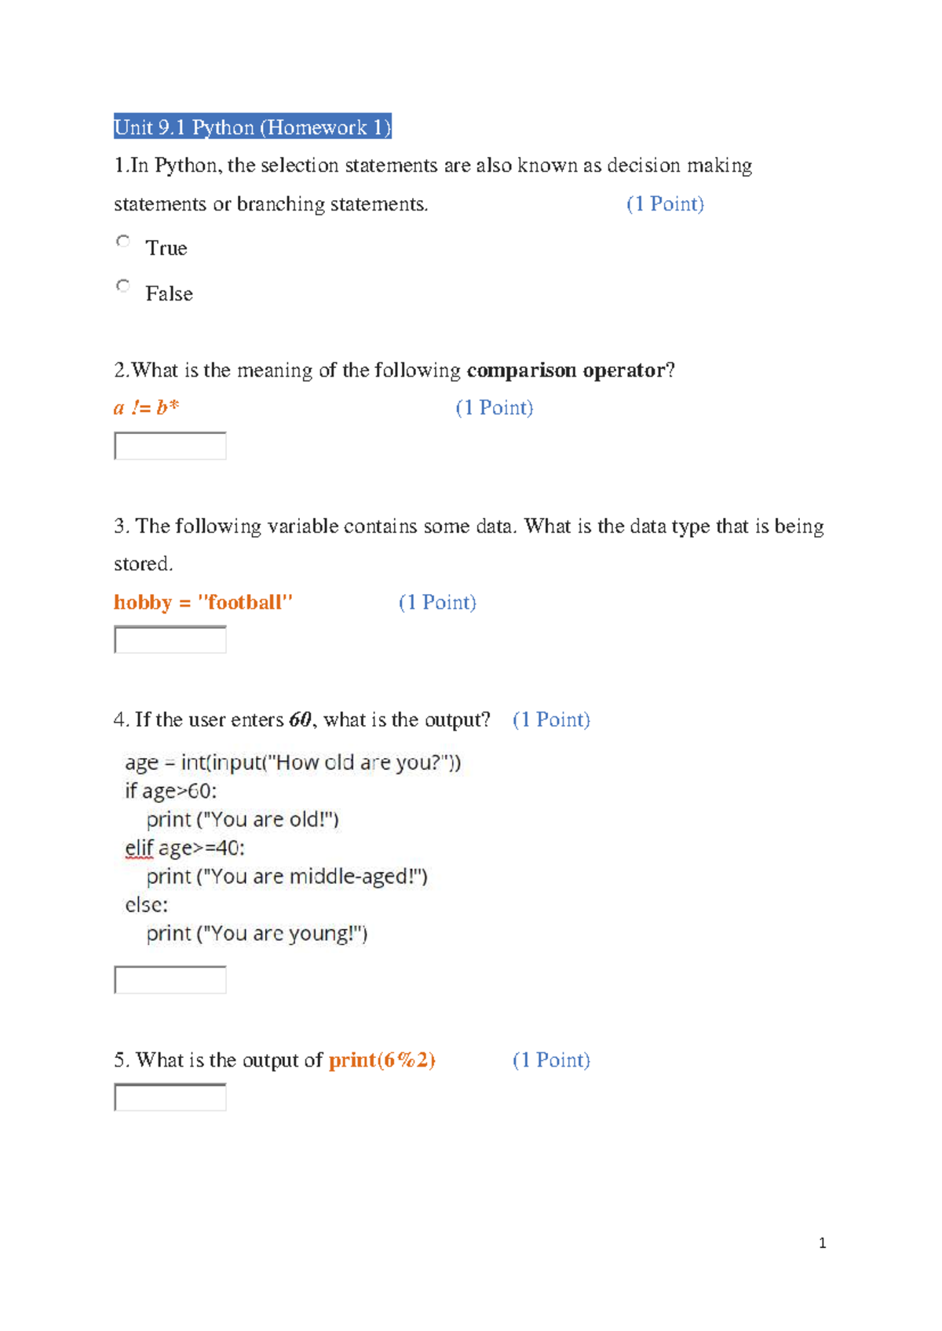This screenshot has height=1331, width=942.
Task: Select the False radio button
Action: coord(123,286)
